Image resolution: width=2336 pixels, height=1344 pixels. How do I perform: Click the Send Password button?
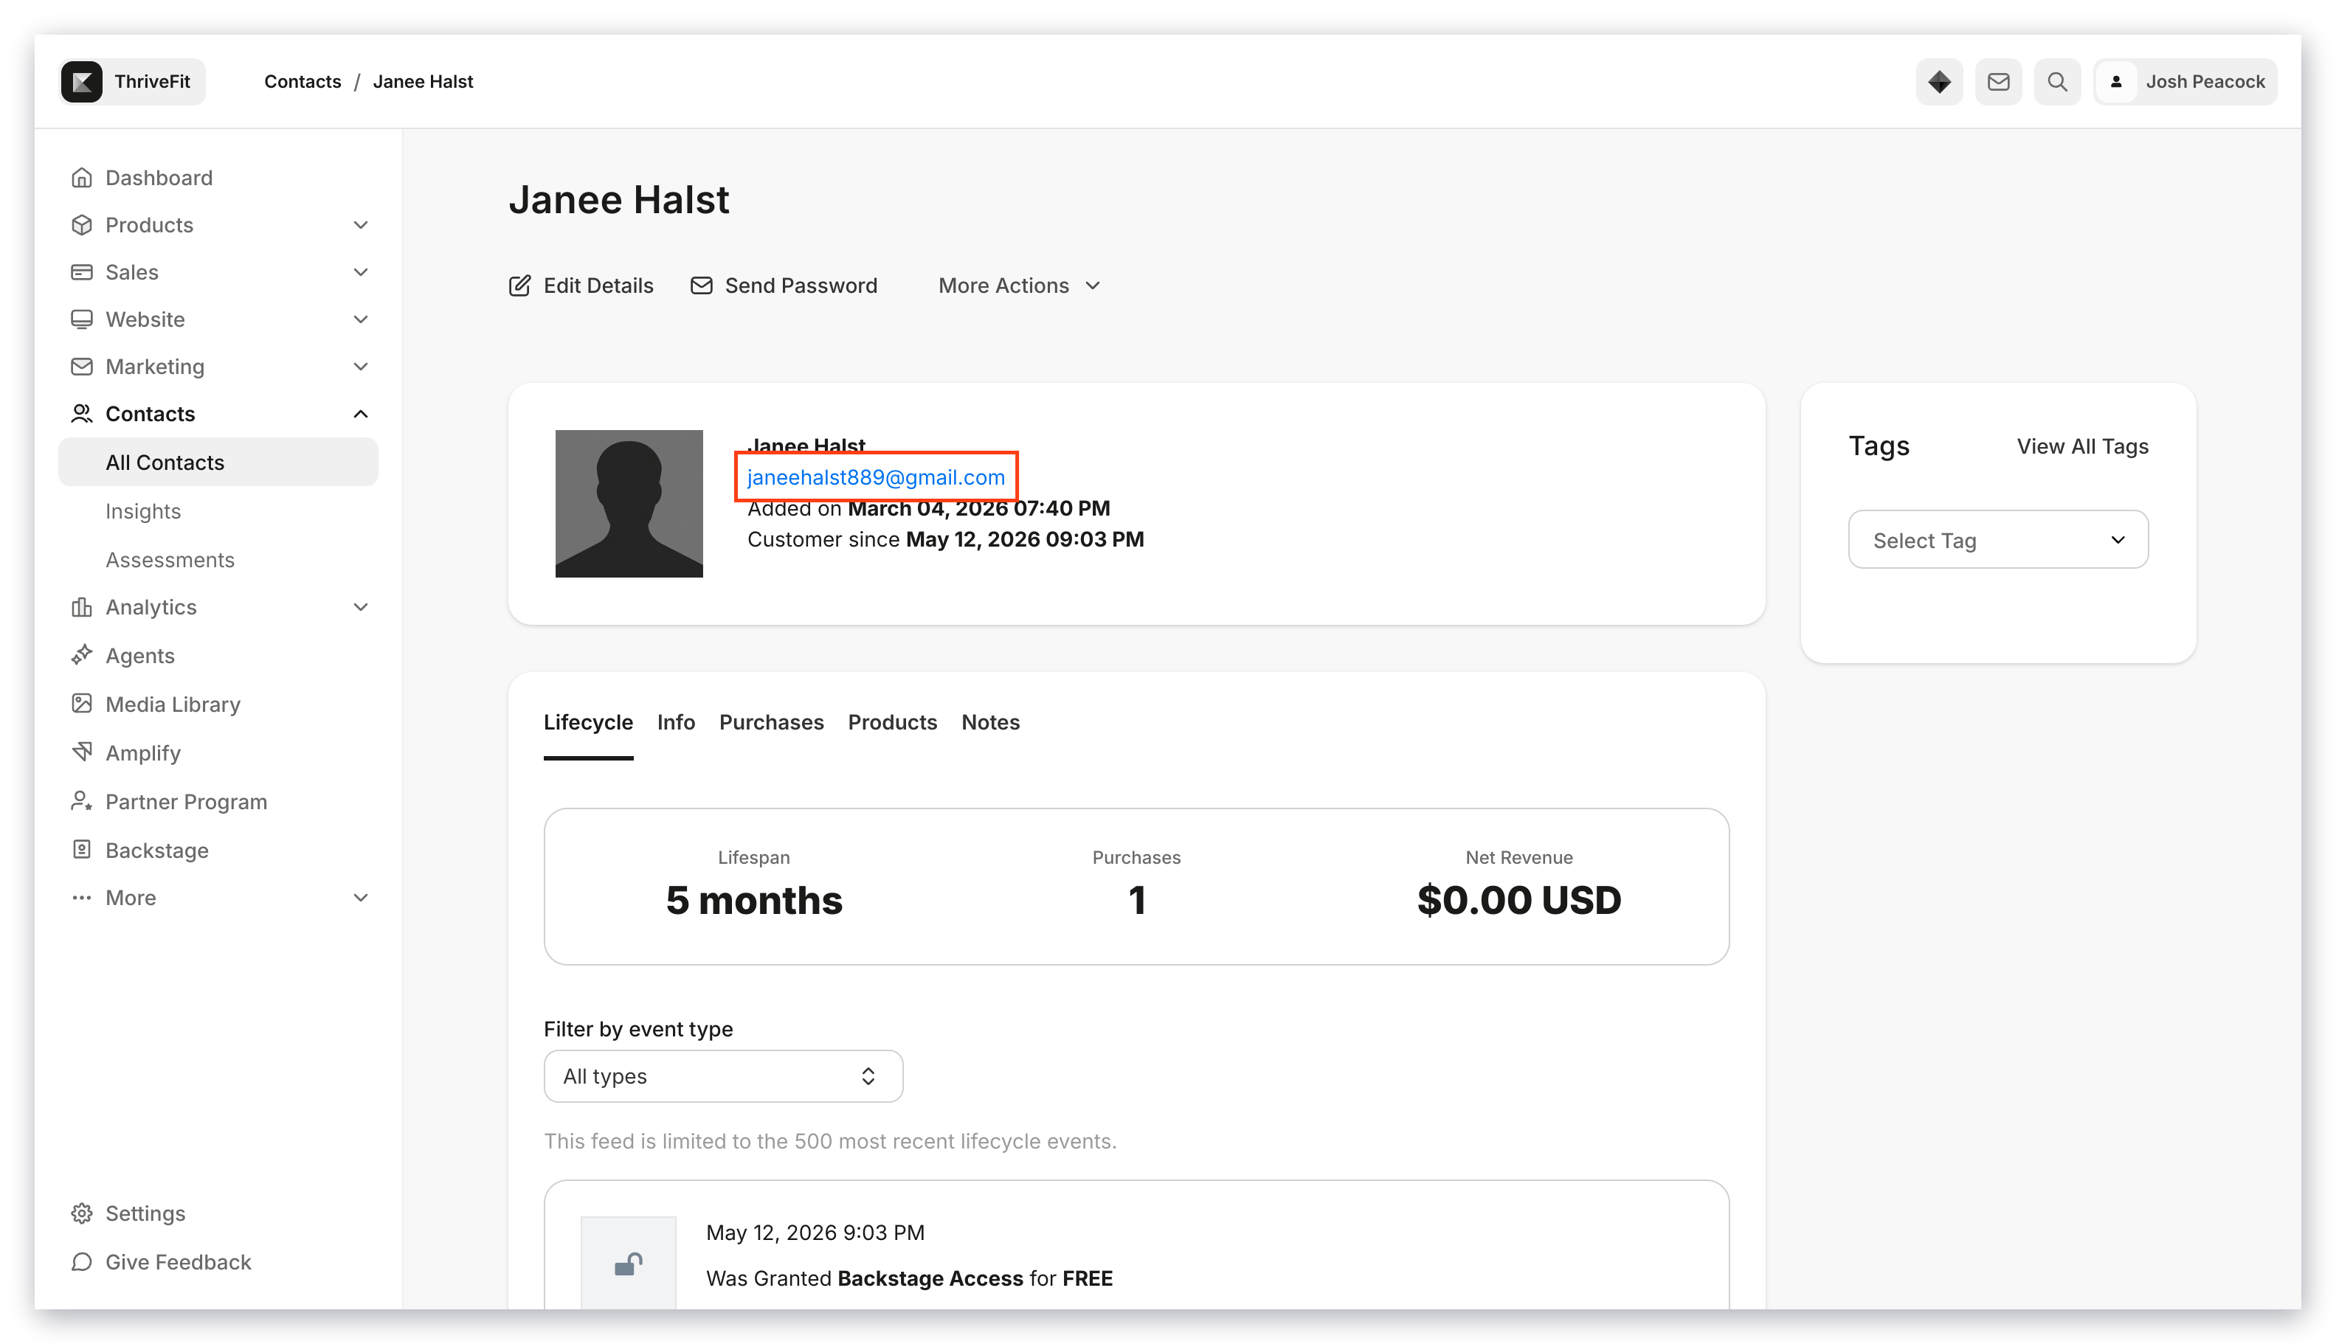point(783,285)
